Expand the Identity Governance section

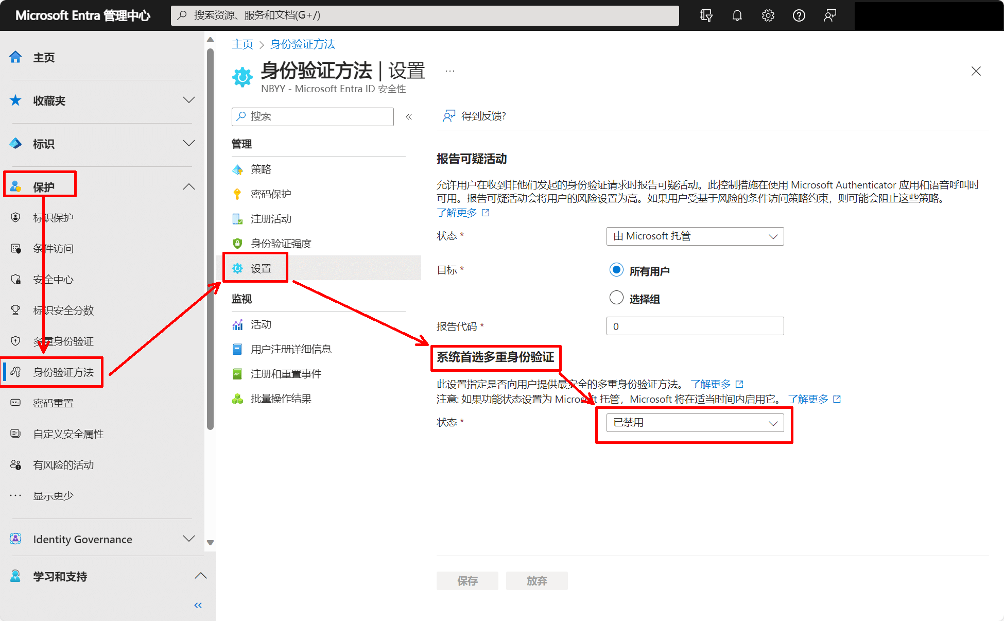[x=189, y=539]
